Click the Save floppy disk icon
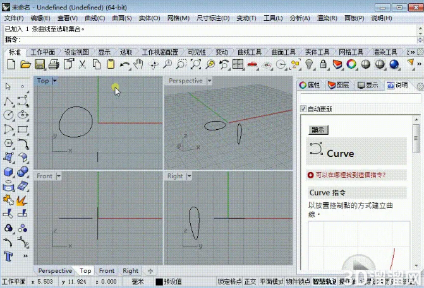The width and height of the screenshot is (424, 288). pyautogui.click(x=40, y=64)
